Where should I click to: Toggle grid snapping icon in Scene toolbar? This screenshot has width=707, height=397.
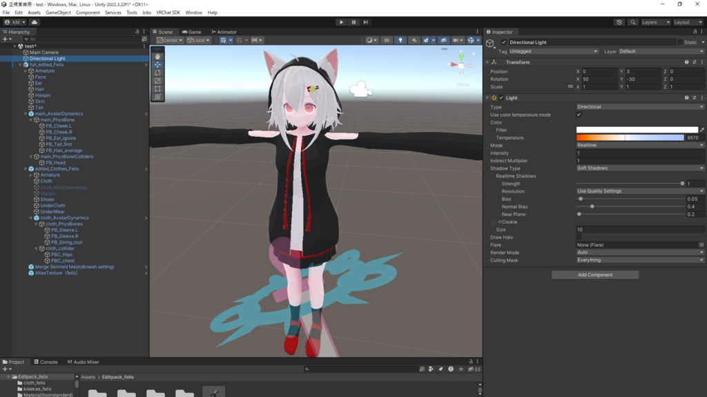click(223, 40)
